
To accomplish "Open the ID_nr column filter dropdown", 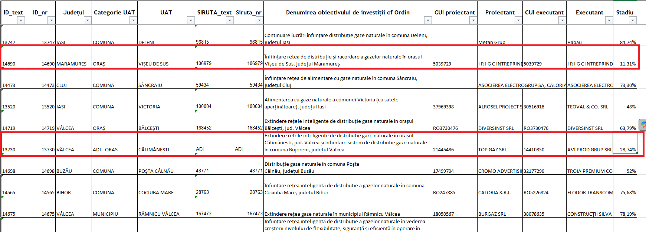I will click(51, 20).
